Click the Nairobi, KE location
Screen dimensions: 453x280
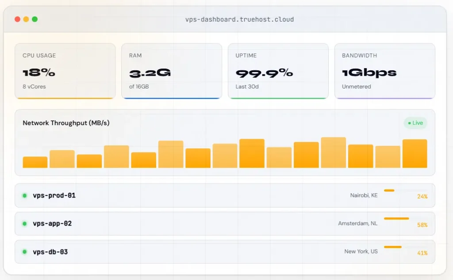pyautogui.click(x=364, y=196)
